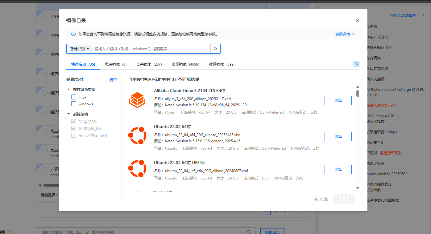
Task: Click the image list scroll-down arrow
Action: click(x=358, y=188)
